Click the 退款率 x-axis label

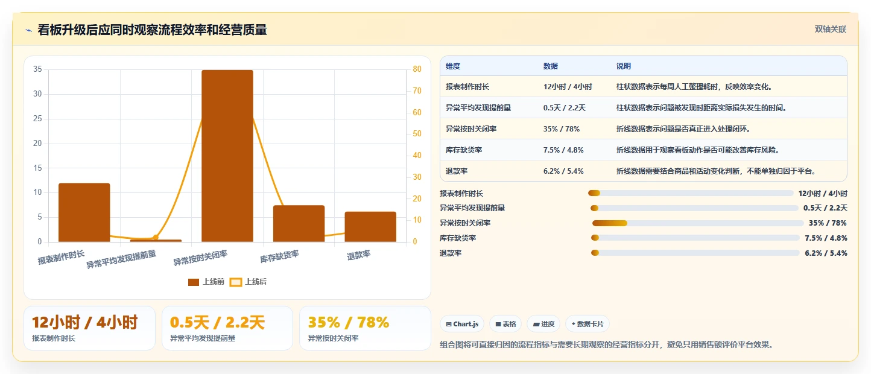tap(359, 255)
